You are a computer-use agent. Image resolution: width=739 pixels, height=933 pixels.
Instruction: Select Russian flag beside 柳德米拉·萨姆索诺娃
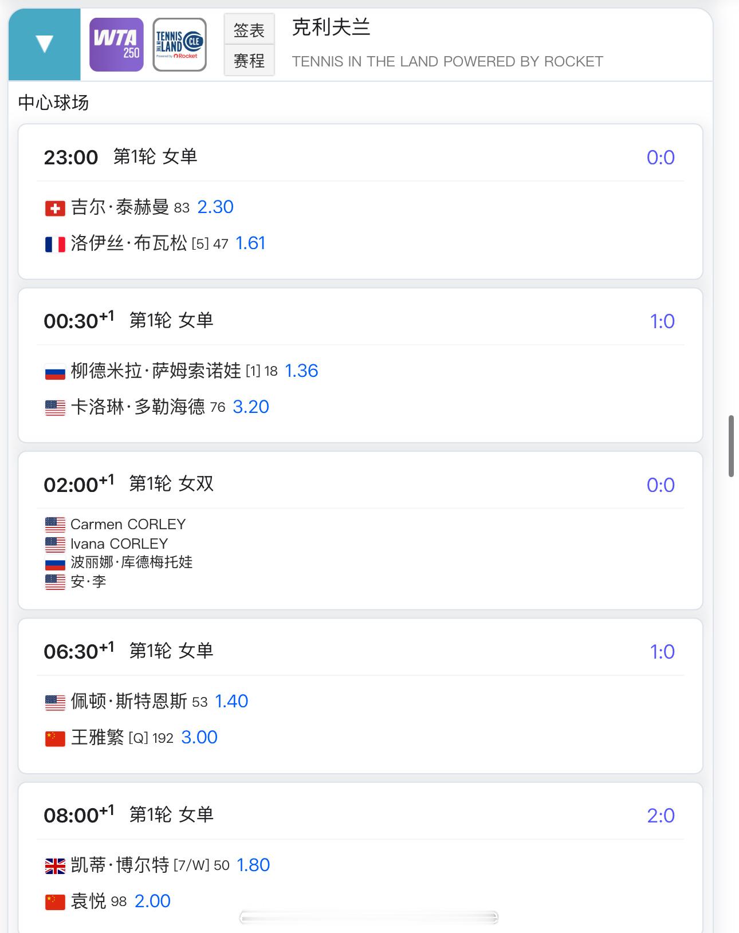pyautogui.click(x=55, y=372)
